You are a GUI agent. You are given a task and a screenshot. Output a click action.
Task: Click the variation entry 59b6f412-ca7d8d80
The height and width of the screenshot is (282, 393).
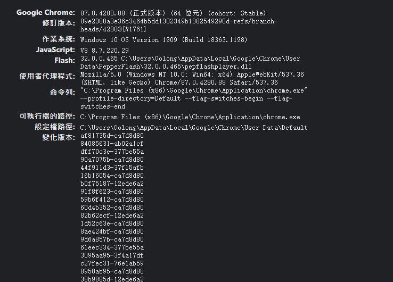112,200
